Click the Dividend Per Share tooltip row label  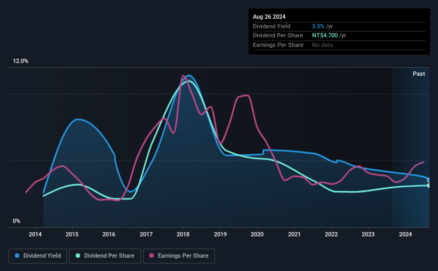click(277, 36)
